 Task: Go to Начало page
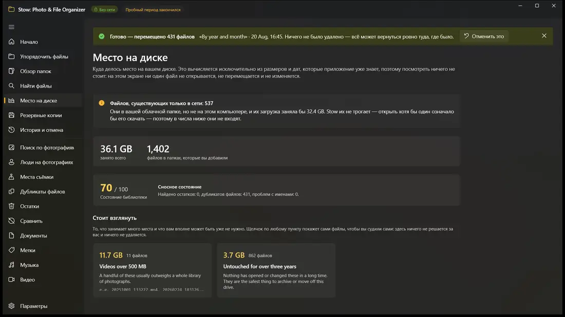[x=43, y=41]
